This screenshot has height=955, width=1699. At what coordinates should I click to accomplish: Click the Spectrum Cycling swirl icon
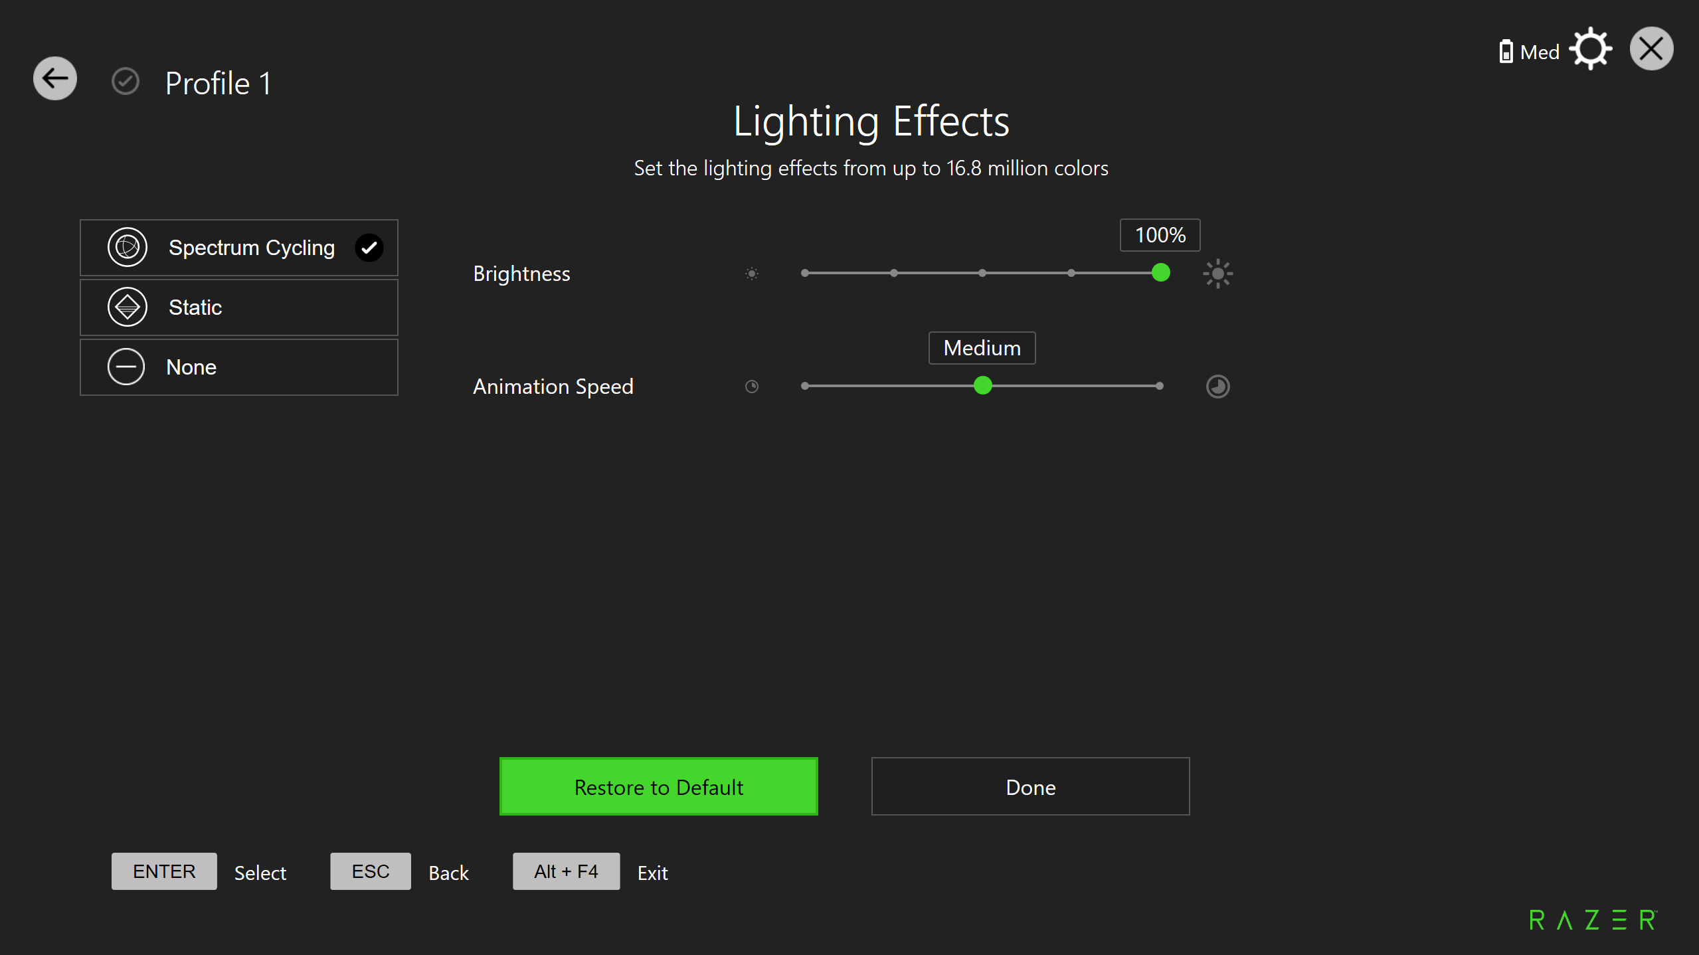127,247
